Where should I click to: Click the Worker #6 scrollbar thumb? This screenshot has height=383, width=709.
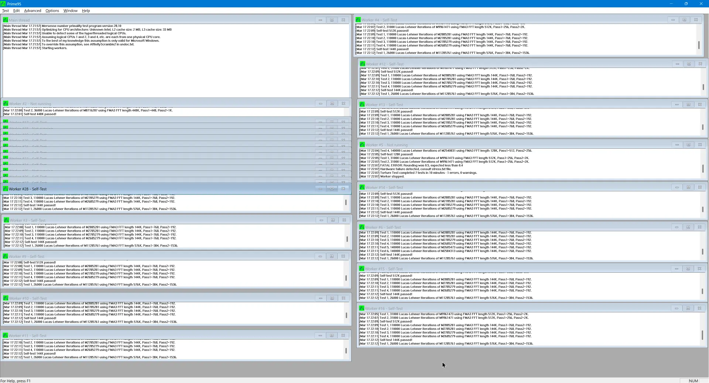(x=702, y=252)
